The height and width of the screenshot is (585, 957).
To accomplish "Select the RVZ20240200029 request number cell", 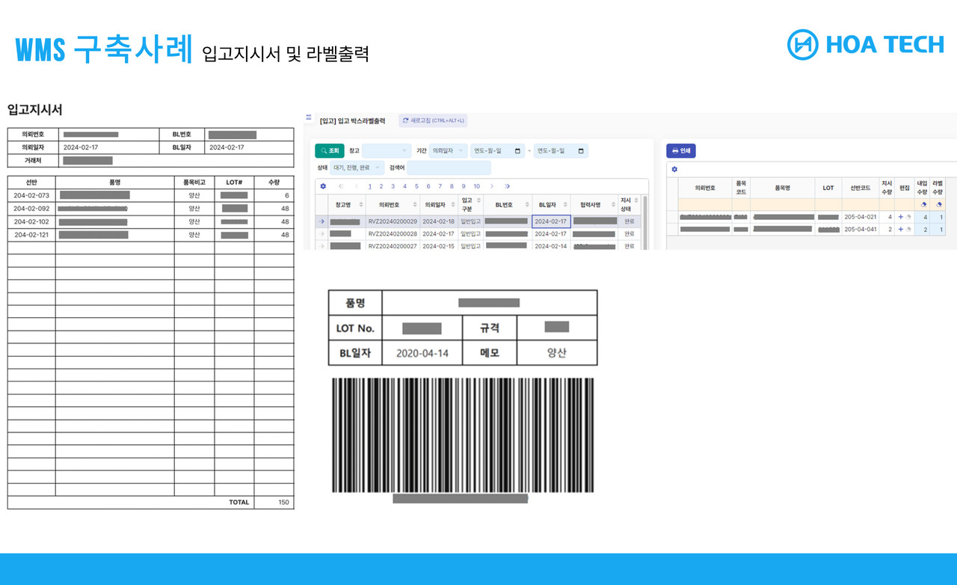I will pos(393,221).
